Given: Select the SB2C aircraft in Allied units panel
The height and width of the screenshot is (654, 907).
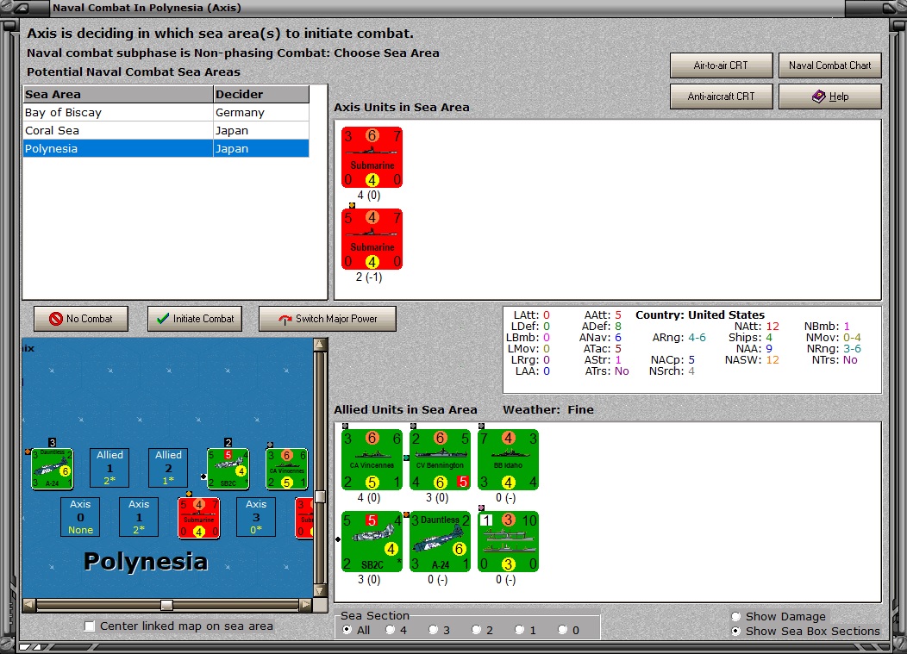Looking at the screenshot, I should 372,541.
